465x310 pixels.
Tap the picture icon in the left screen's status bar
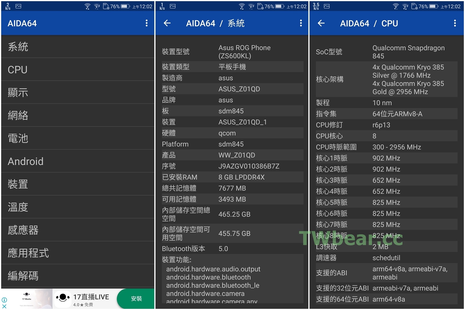(18, 6)
